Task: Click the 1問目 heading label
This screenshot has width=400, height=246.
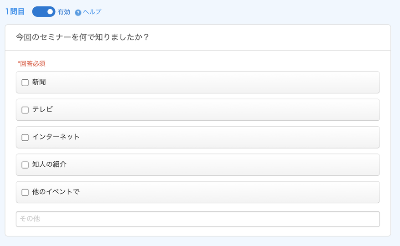Action: tap(15, 12)
